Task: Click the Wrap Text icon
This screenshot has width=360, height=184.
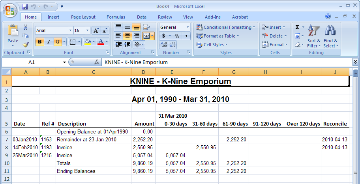Action: 146,27
